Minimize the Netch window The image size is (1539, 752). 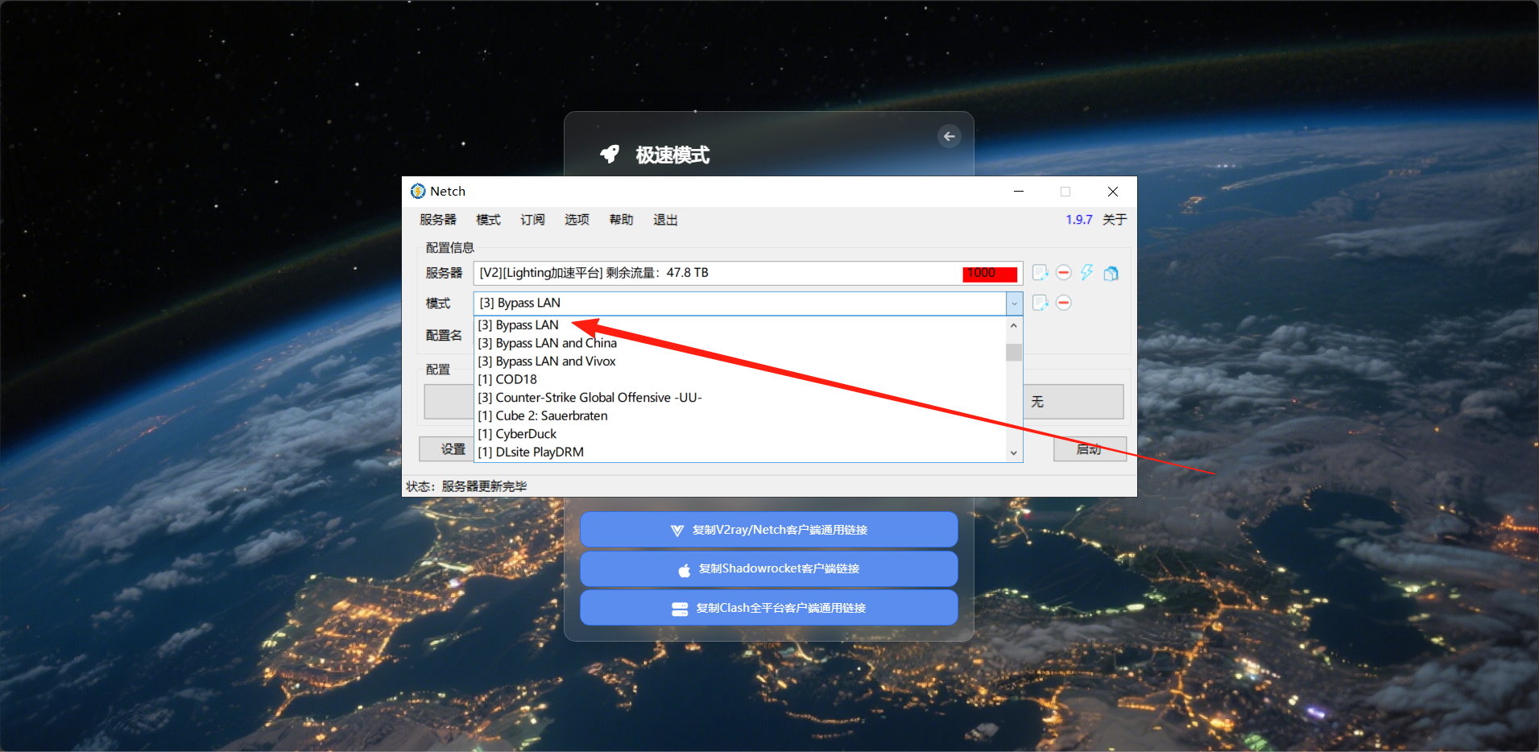coord(1019,192)
